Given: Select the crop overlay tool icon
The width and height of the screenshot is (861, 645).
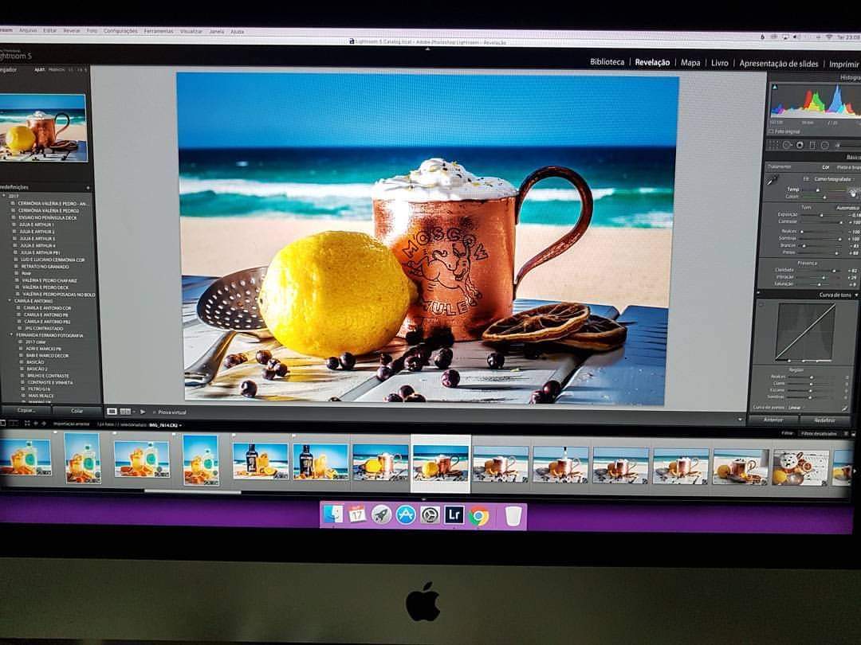Looking at the screenshot, I should coord(773,146).
